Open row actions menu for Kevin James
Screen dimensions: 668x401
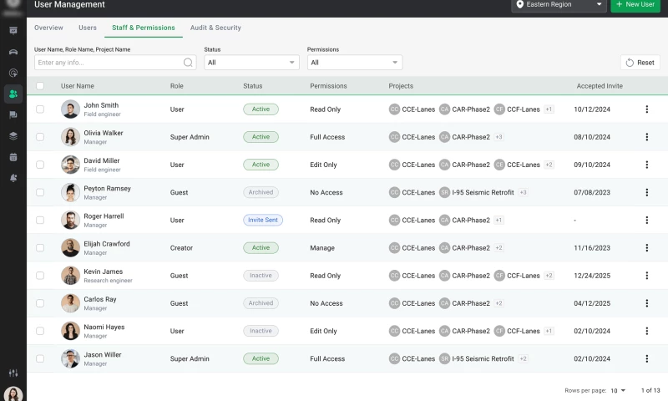(x=646, y=276)
